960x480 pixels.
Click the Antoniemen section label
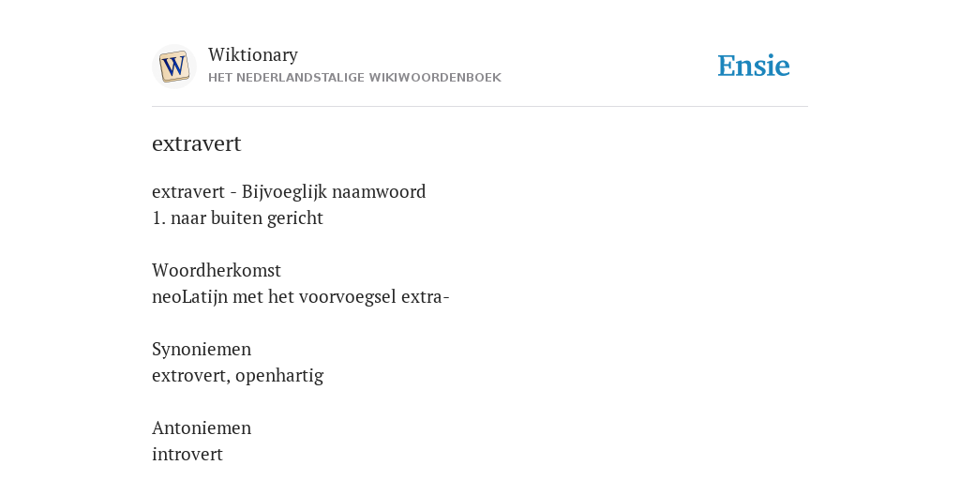point(202,427)
